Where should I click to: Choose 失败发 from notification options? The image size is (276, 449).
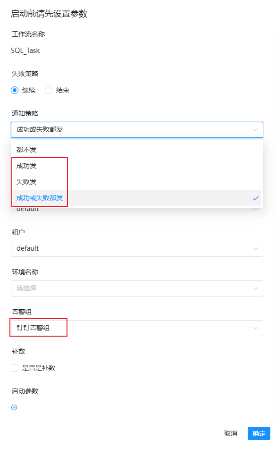pos(137,182)
